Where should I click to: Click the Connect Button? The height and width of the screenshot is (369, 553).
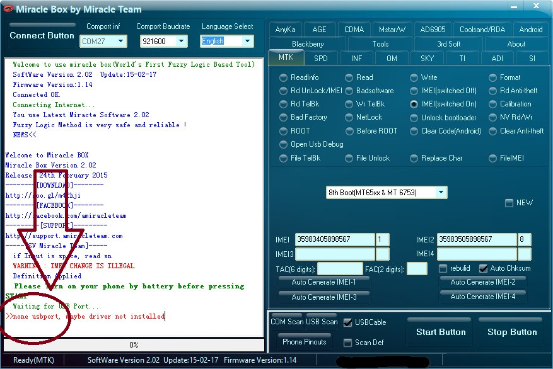(42, 35)
